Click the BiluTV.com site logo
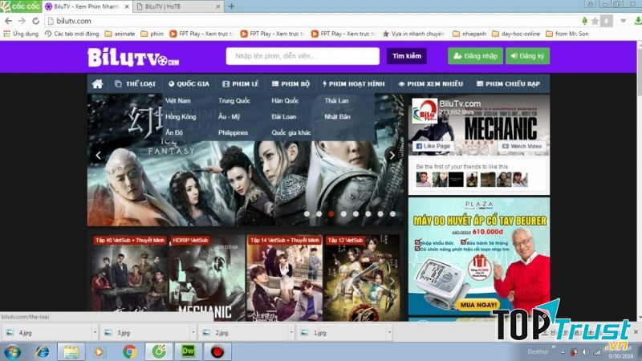Viewport: 642px width, 361px height. pyautogui.click(x=133, y=57)
